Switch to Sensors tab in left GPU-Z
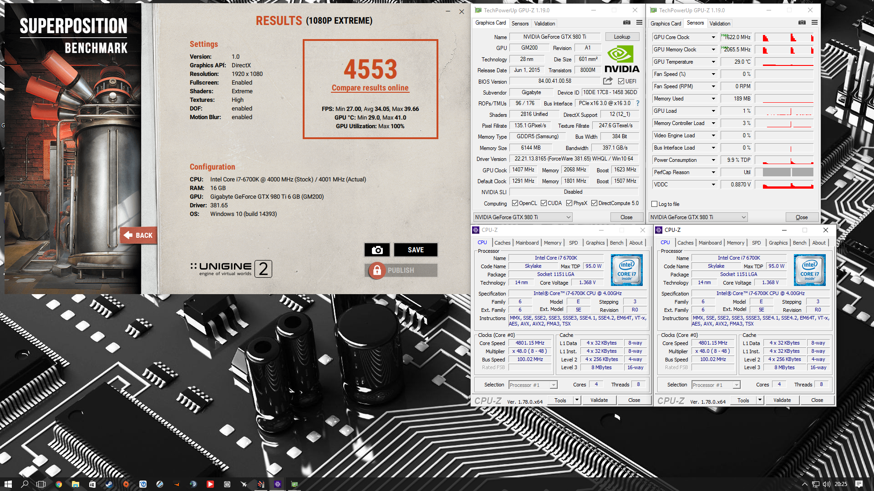The height and width of the screenshot is (491, 874). pos(520,23)
